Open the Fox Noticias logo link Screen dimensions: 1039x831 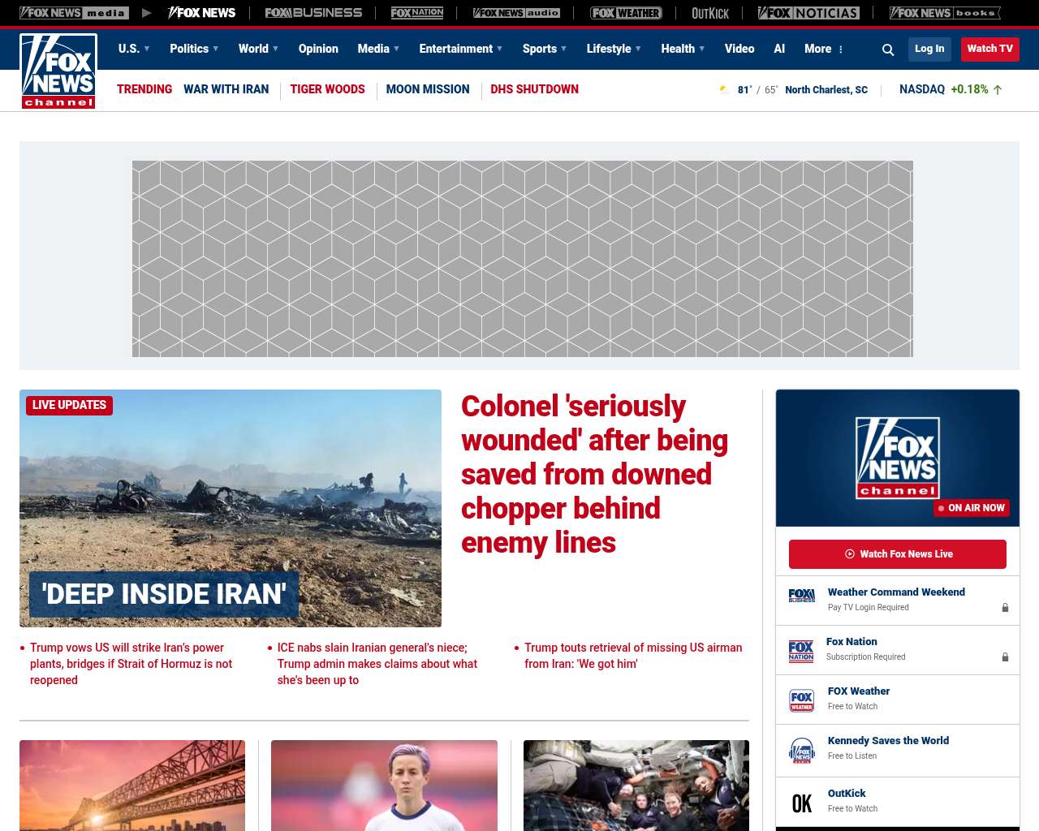click(808, 13)
